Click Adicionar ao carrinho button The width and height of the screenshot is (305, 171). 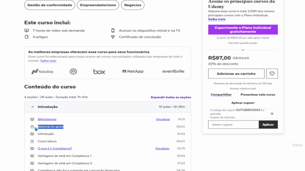pos(236,74)
